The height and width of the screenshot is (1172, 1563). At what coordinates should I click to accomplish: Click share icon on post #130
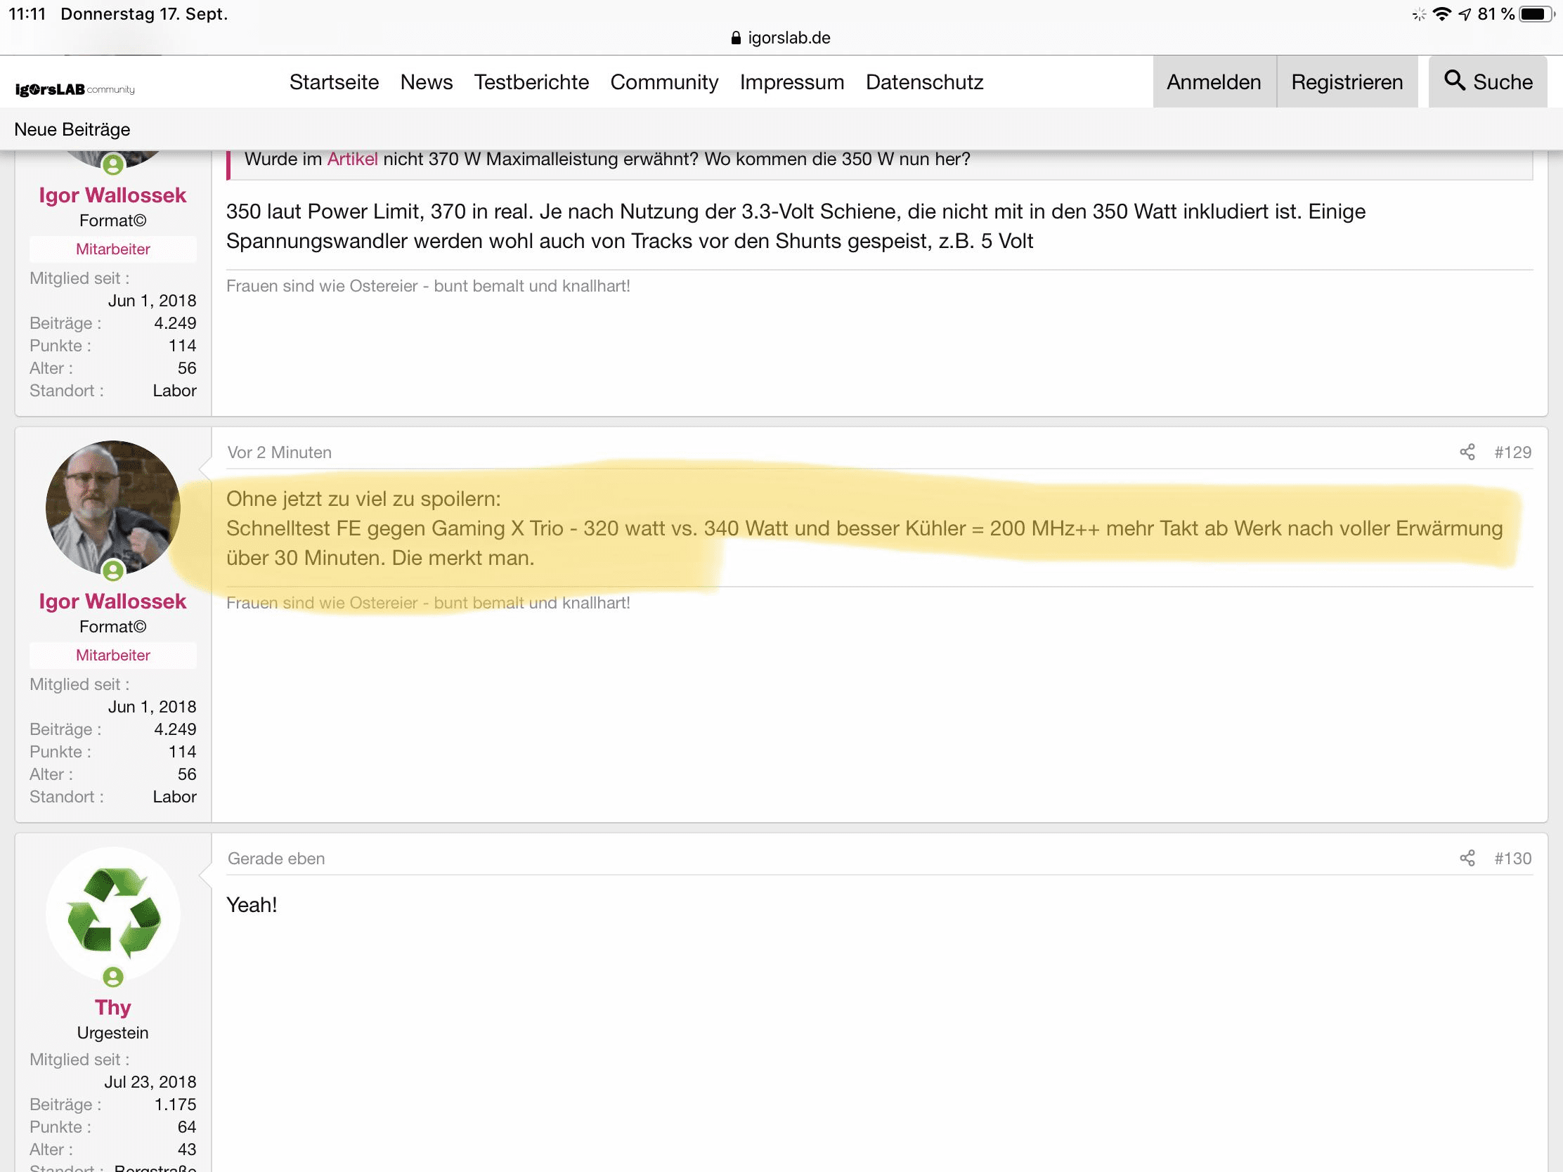click(1467, 859)
